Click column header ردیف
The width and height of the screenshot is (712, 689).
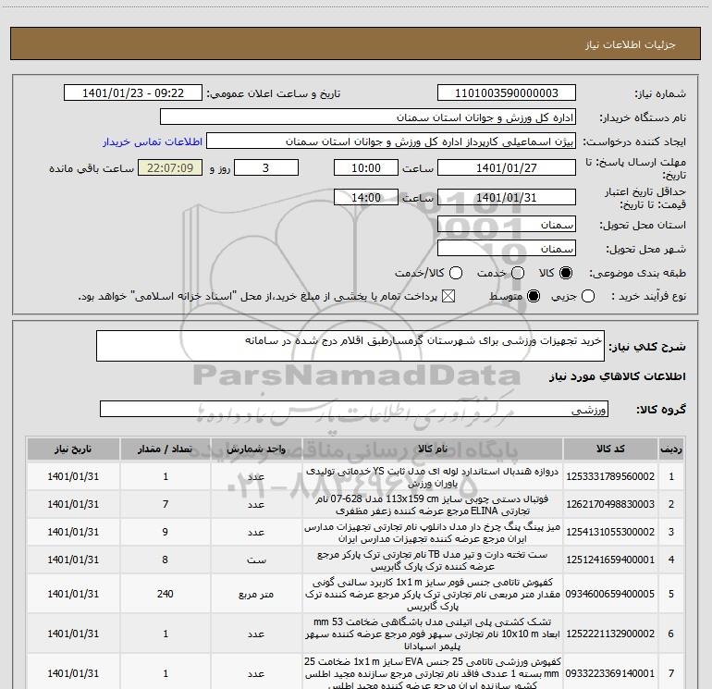point(671,449)
